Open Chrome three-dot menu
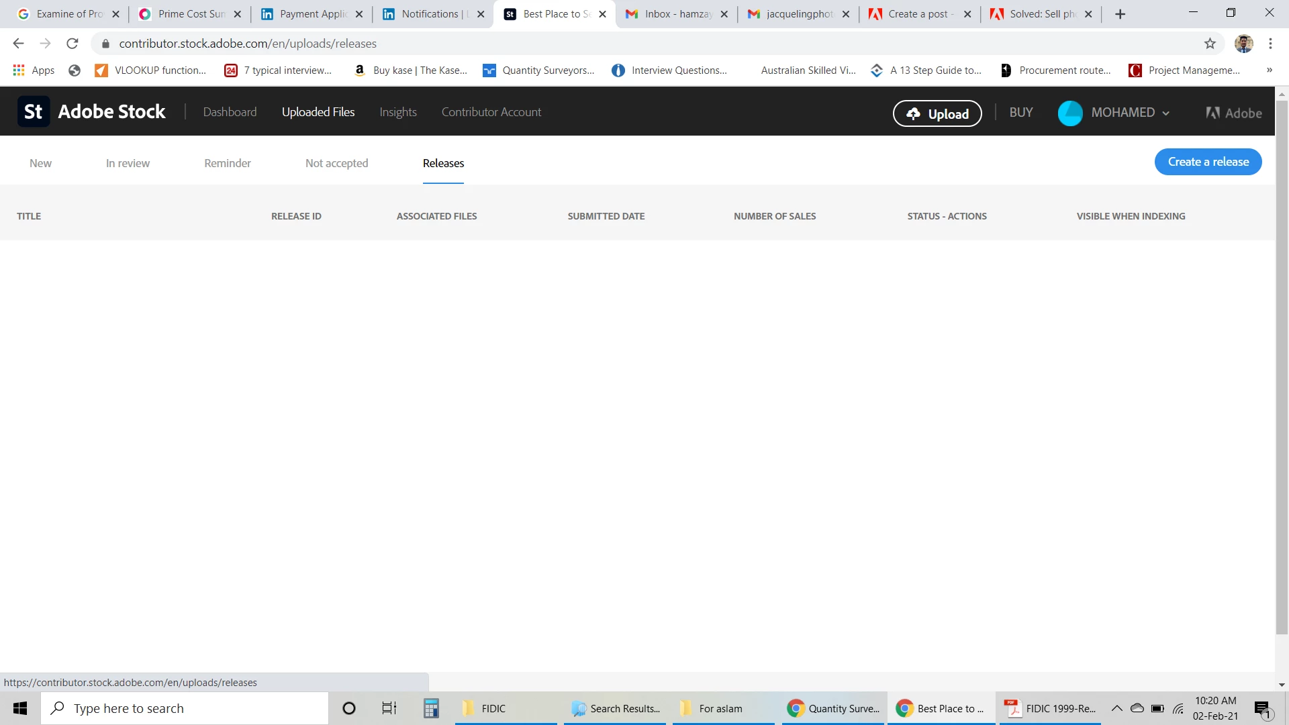This screenshot has width=1289, height=725. click(1270, 44)
